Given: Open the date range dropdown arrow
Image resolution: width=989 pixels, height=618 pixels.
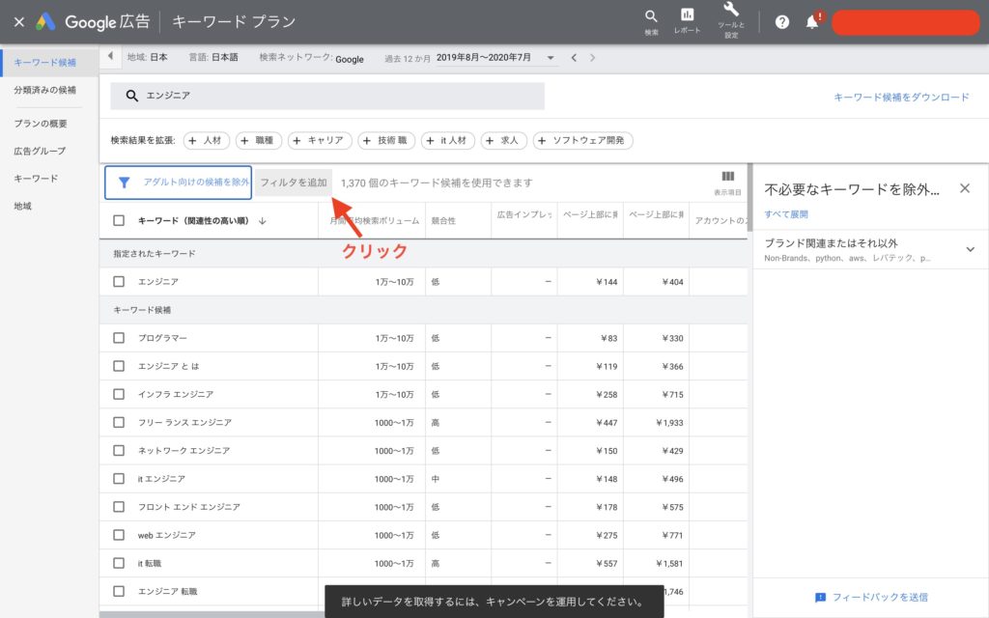Looking at the screenshot, I should tap(551, 58).
